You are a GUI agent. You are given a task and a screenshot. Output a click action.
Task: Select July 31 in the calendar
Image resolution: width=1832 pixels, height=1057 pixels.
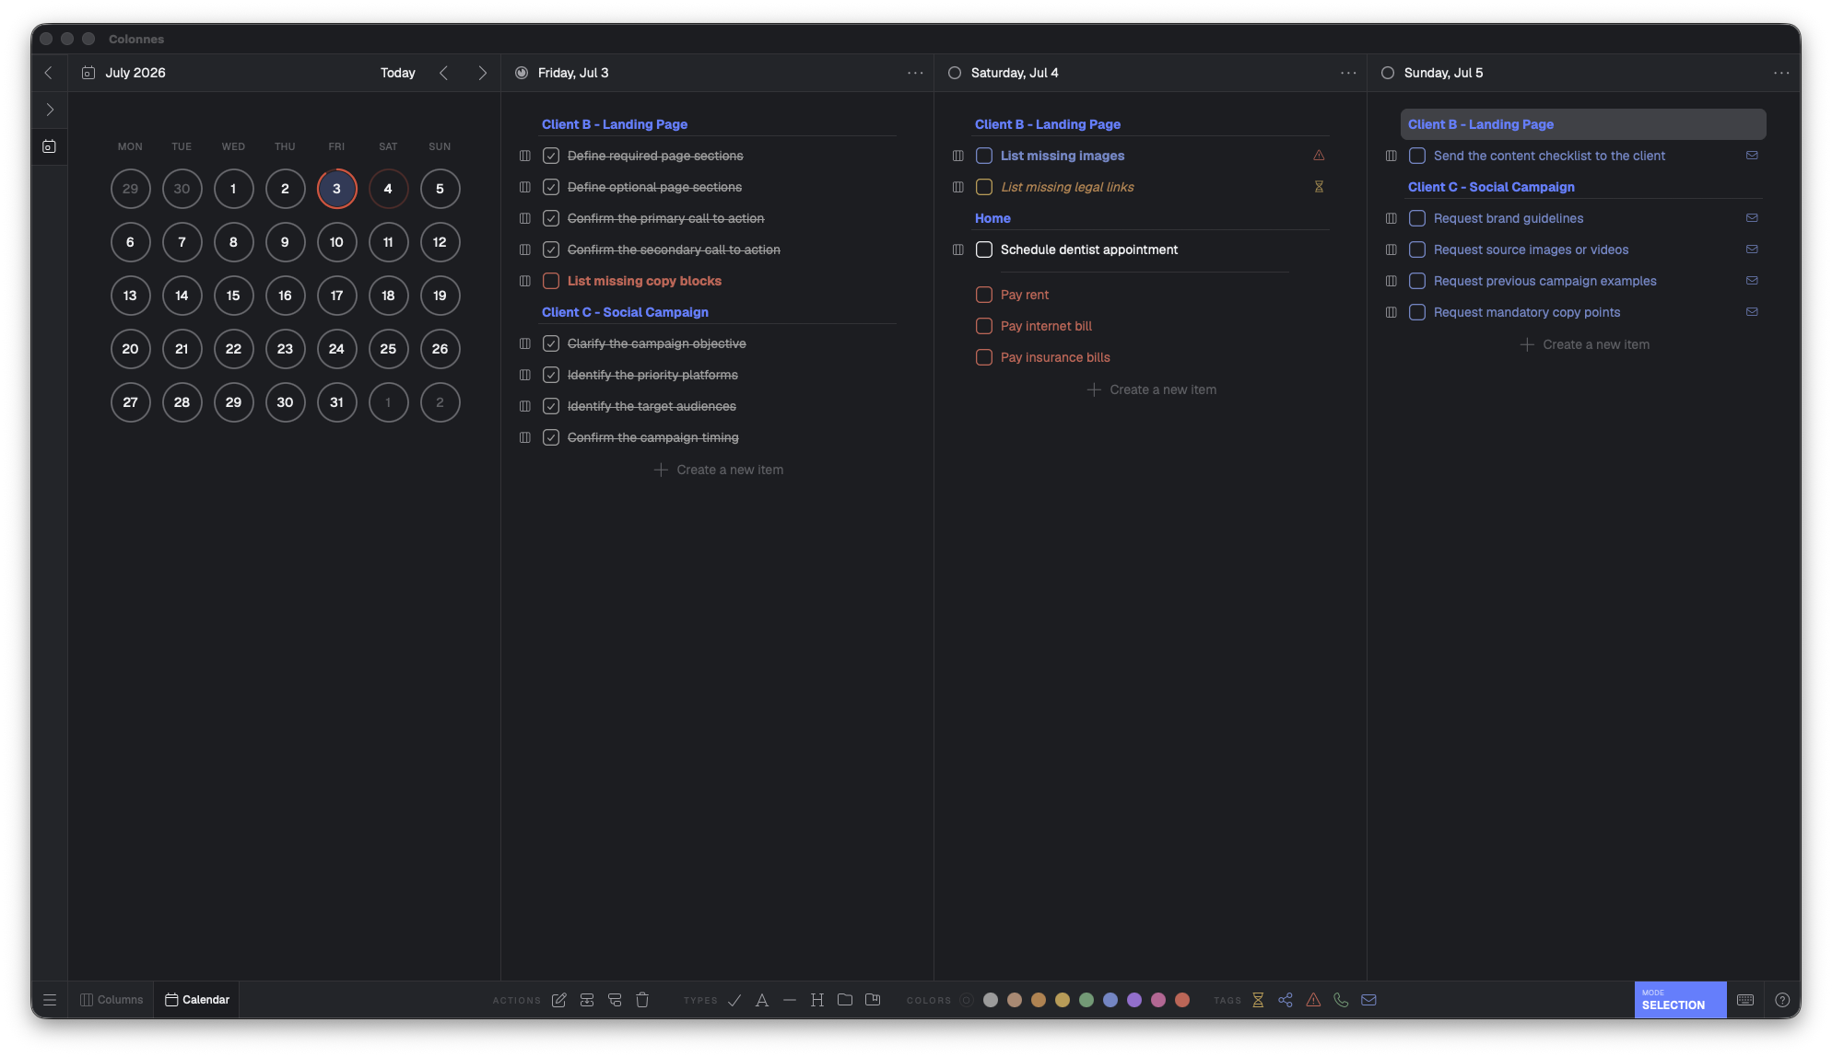(x=336, y=402)
